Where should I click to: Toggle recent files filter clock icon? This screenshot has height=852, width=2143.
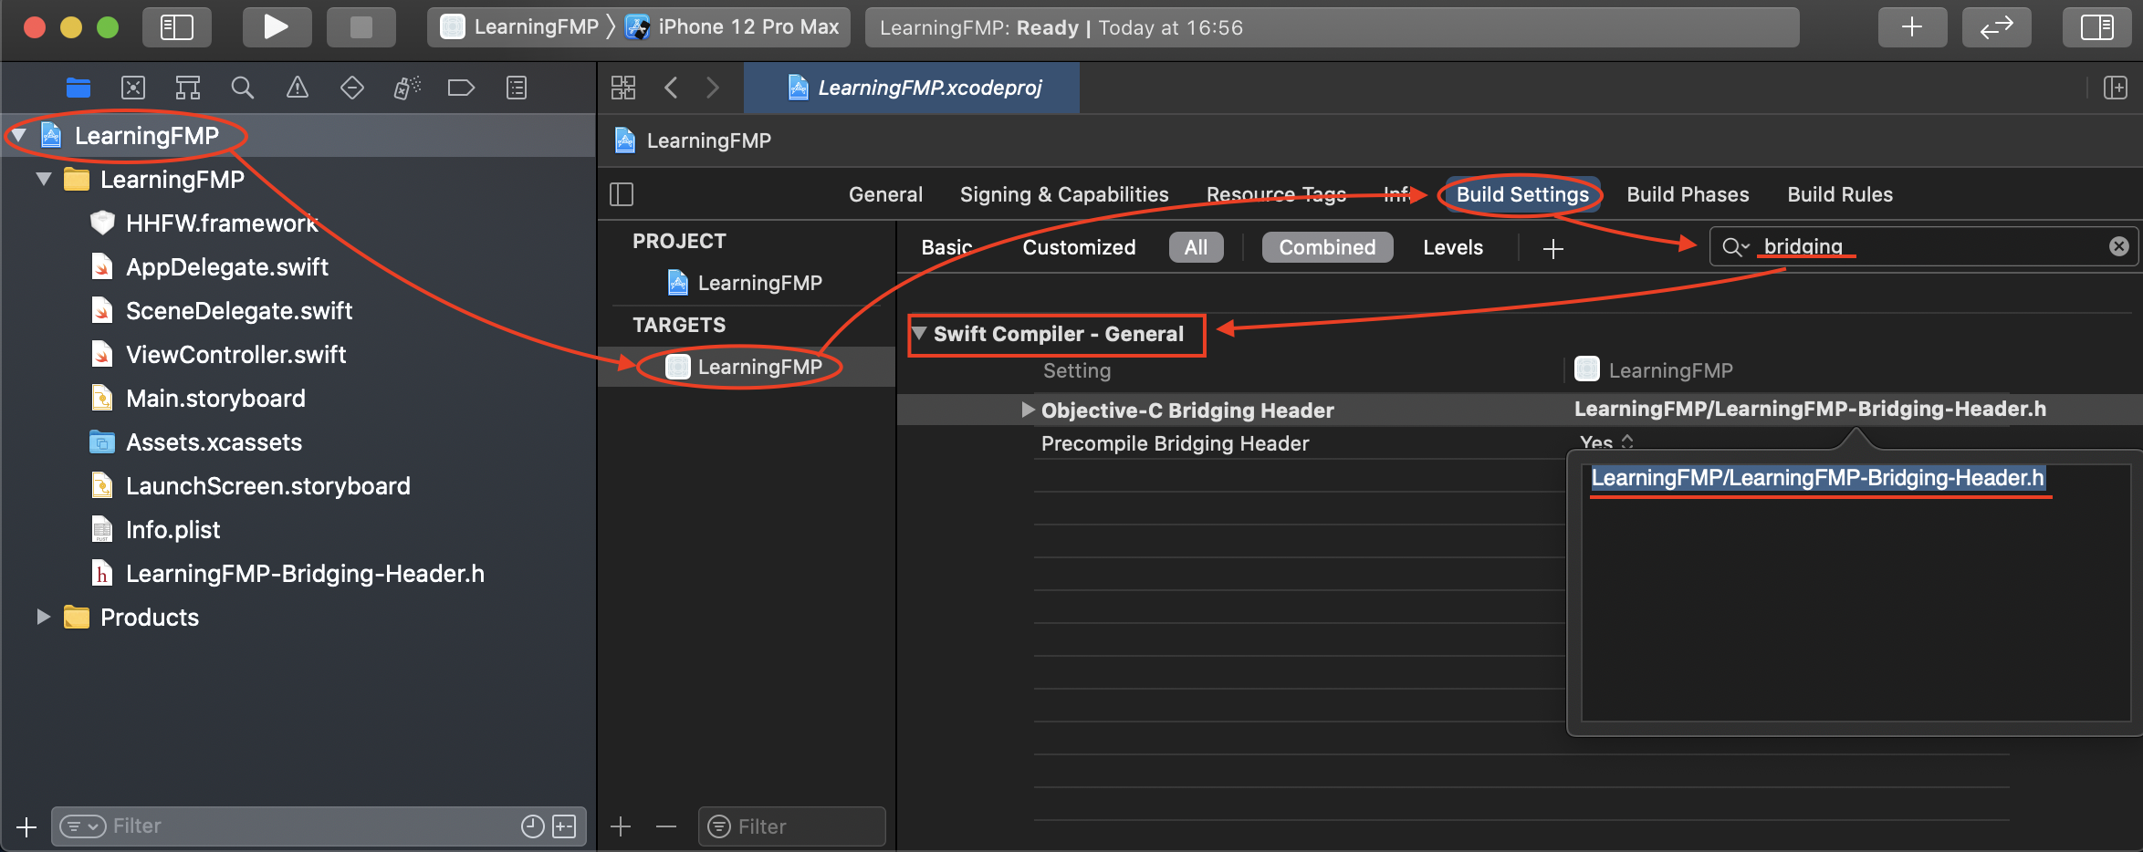pos(532,826)
